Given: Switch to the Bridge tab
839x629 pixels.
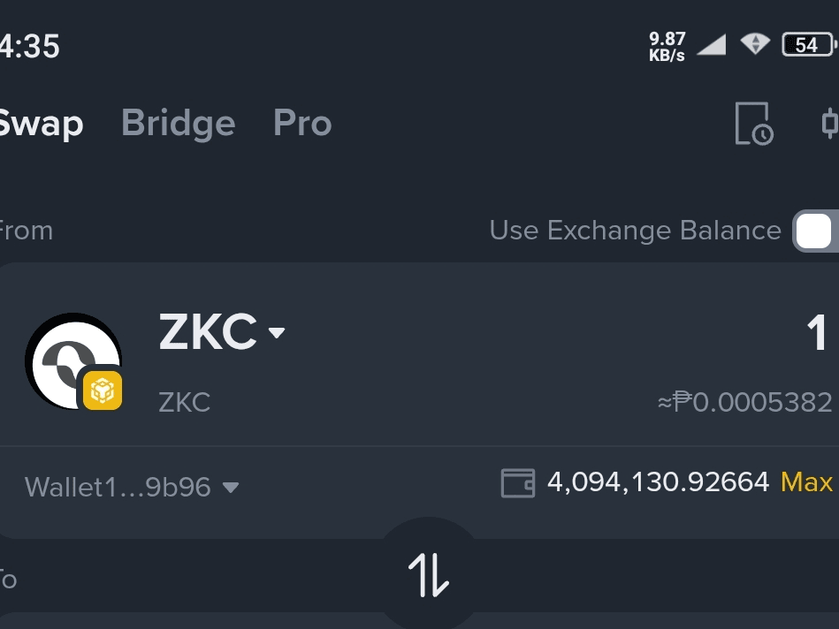Looking at the screenshot, I should click(x=179, y=123).
